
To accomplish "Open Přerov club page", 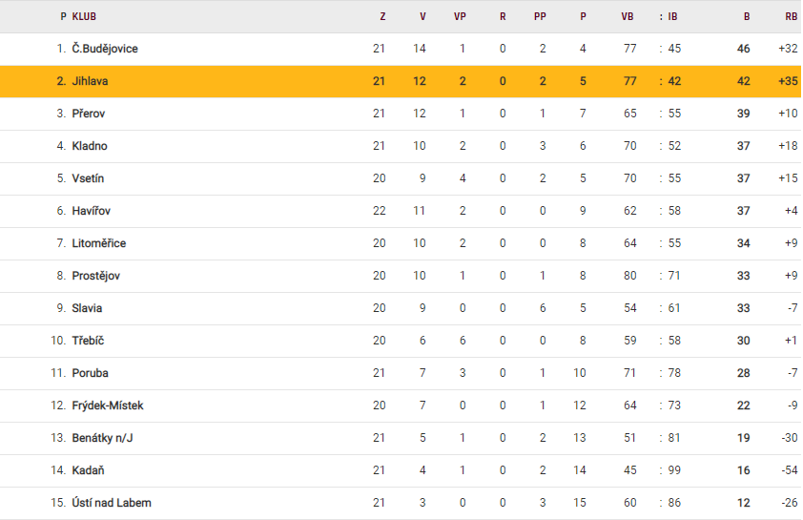I will pos(88,114).
